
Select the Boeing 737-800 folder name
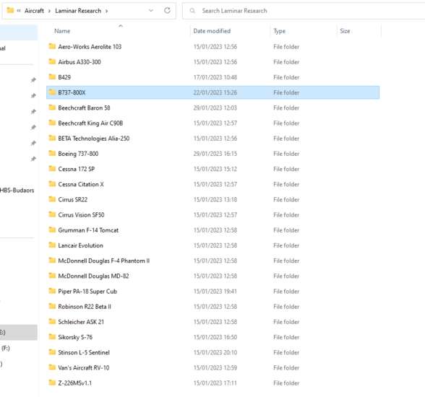pos(78,154)
